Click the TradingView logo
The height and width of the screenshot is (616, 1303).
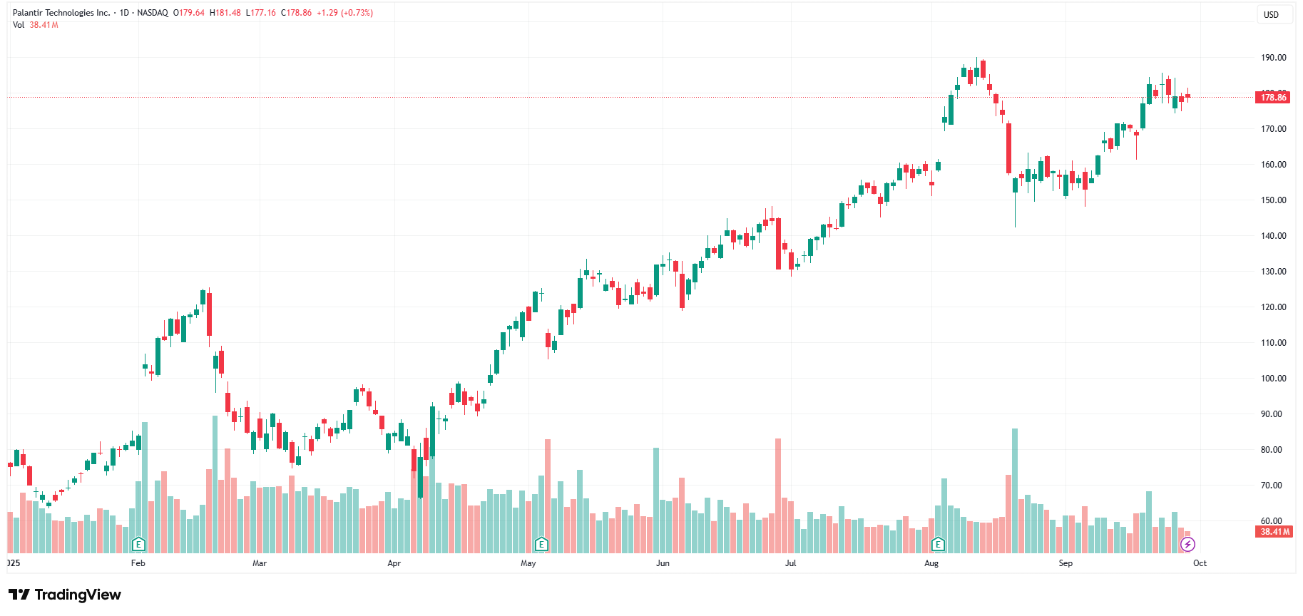pos(65,595)
